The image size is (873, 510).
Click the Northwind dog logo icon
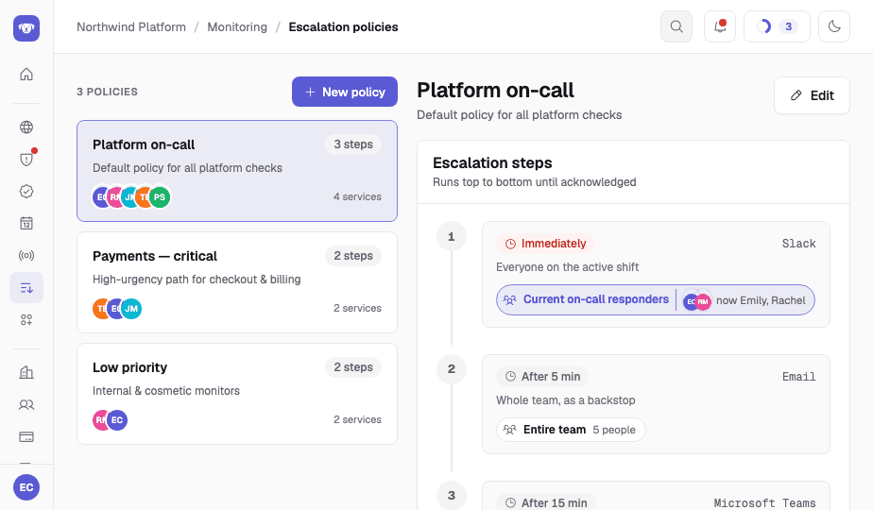(x=26, y=27)
